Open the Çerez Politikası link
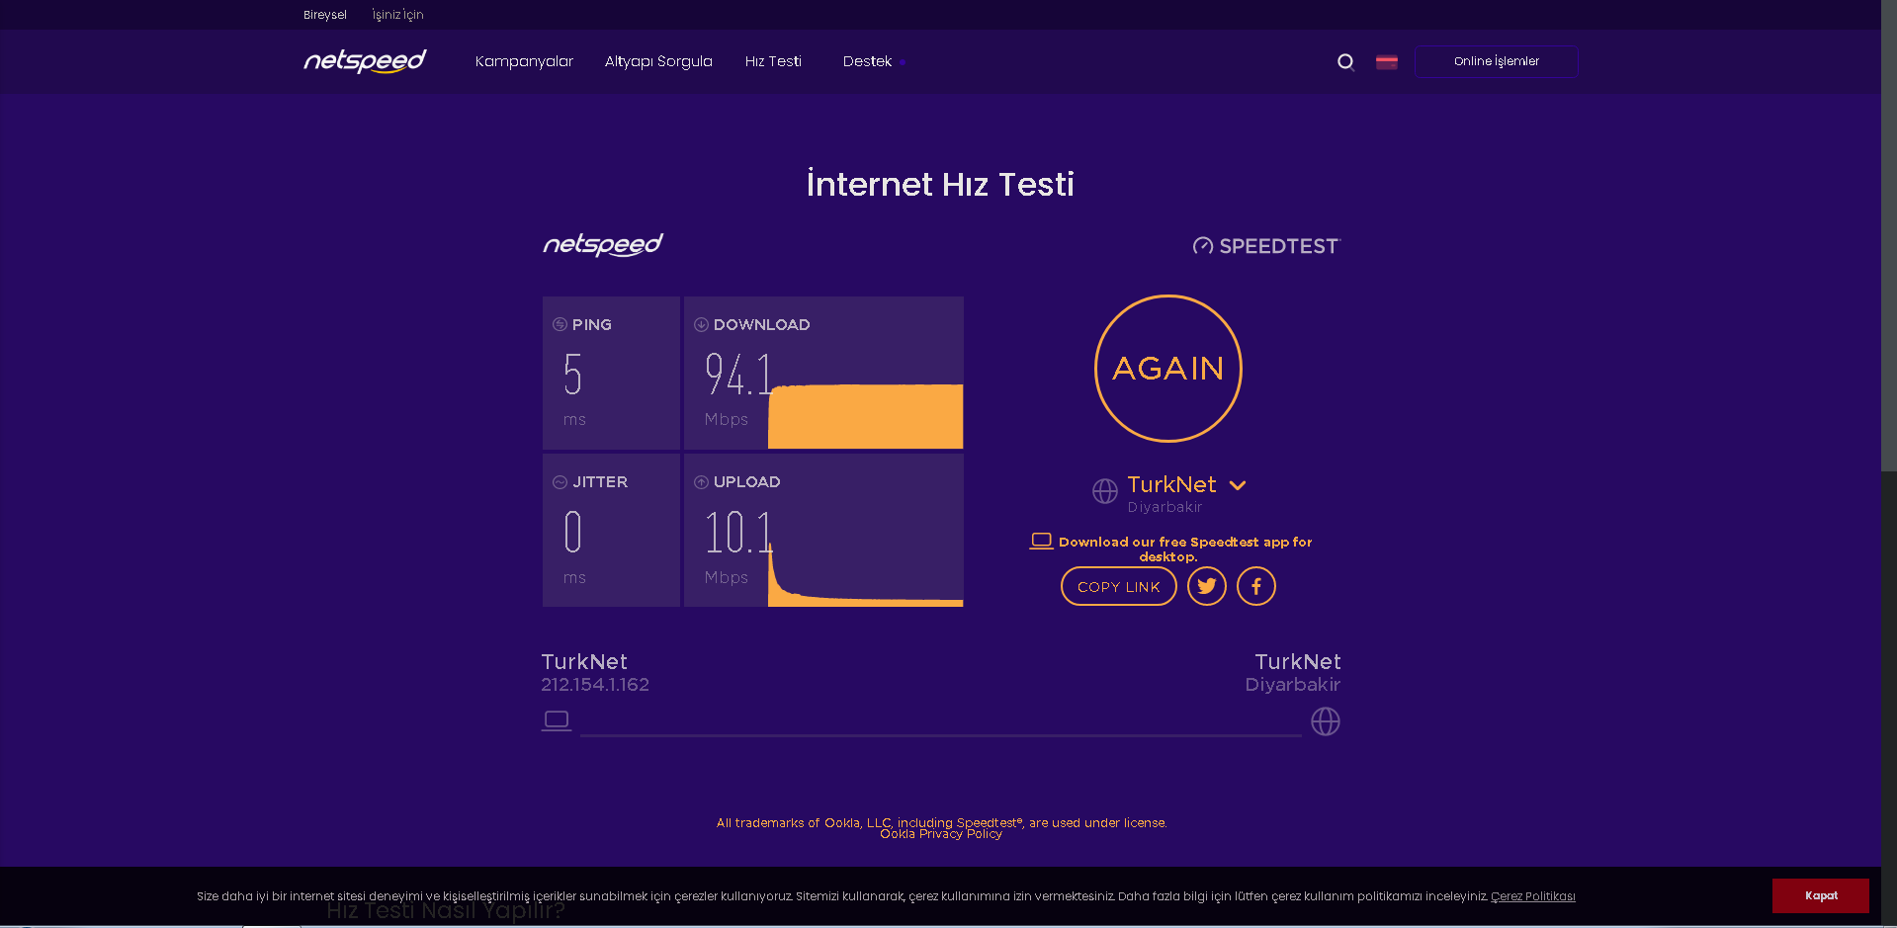Viewport: 1897px width, 928px height. pos(1532,896)
